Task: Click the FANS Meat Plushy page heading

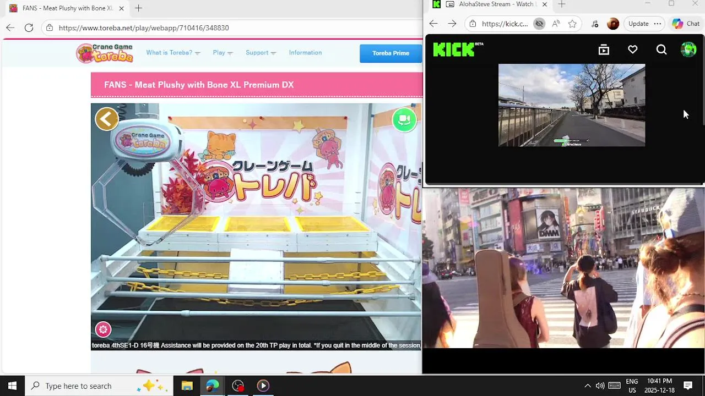Action: click(x=199, y=85)
